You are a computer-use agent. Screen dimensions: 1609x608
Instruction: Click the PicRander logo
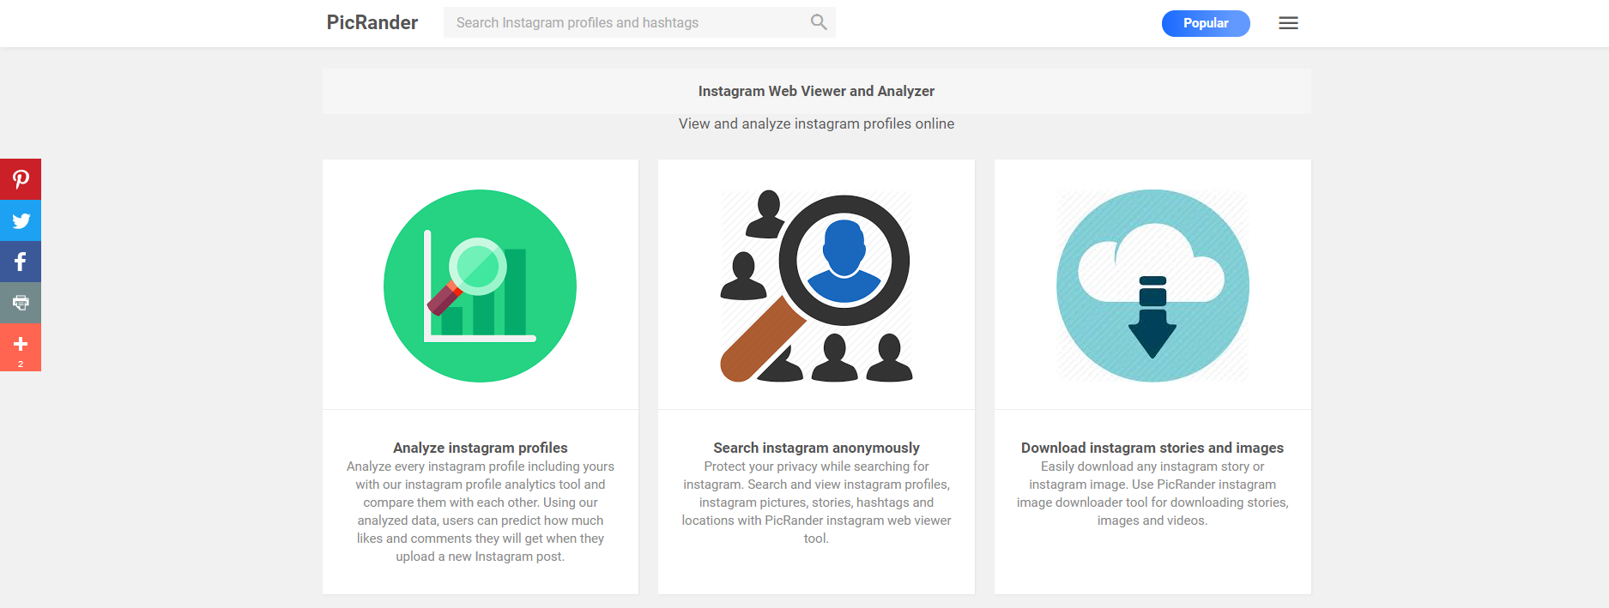(372, 23)
